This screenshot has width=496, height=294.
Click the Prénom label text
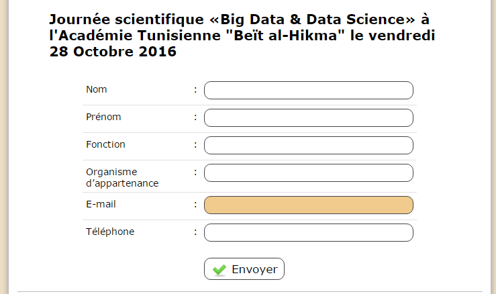coord(103,117)
